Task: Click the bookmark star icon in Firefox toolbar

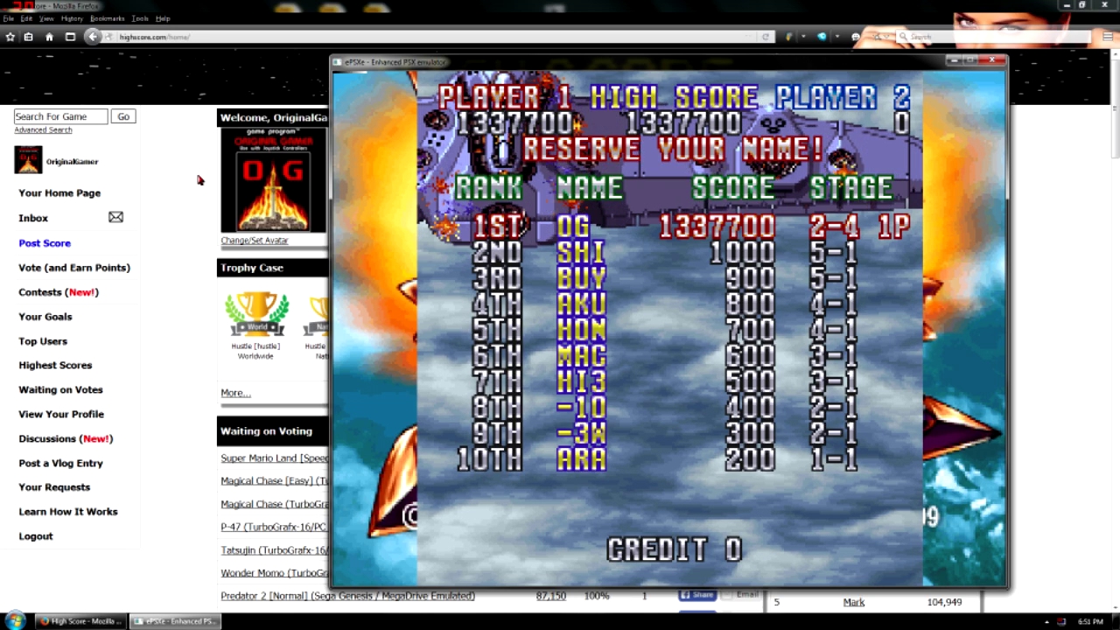Action: tap(10, 37)
